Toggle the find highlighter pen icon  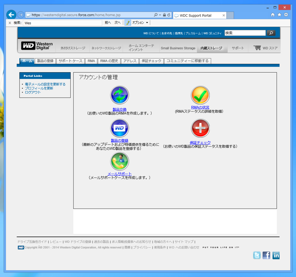point(128,23)
